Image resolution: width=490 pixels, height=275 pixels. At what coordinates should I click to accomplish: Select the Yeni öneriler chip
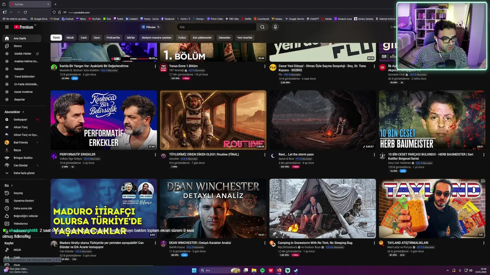pos(245,38)
